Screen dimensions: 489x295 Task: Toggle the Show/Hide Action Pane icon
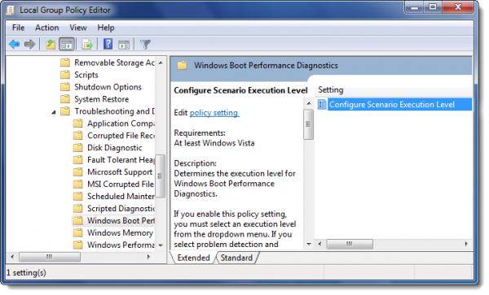tap(124, 45)
